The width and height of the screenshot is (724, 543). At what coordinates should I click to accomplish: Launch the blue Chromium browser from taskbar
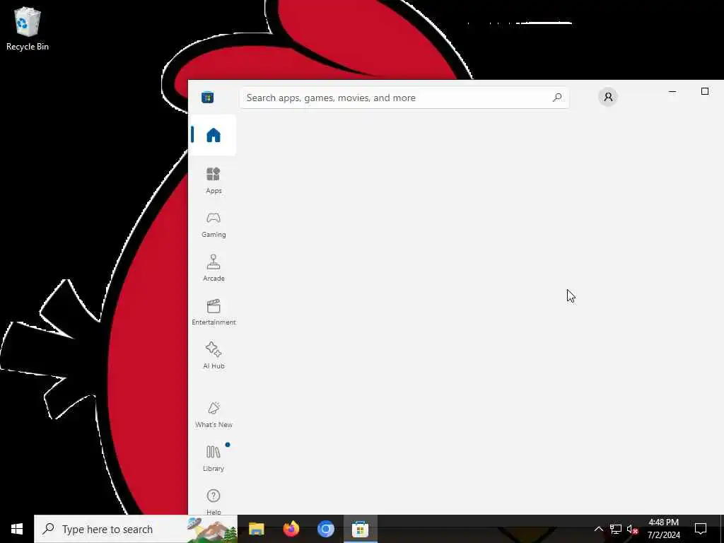[325, 529]
